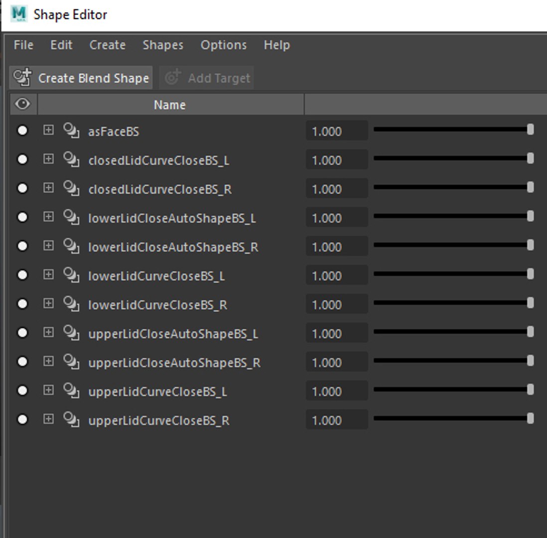Click blend shape icon of upperLidCurveCloseBS_R
The image size is (547, 538).
[71, 420]
